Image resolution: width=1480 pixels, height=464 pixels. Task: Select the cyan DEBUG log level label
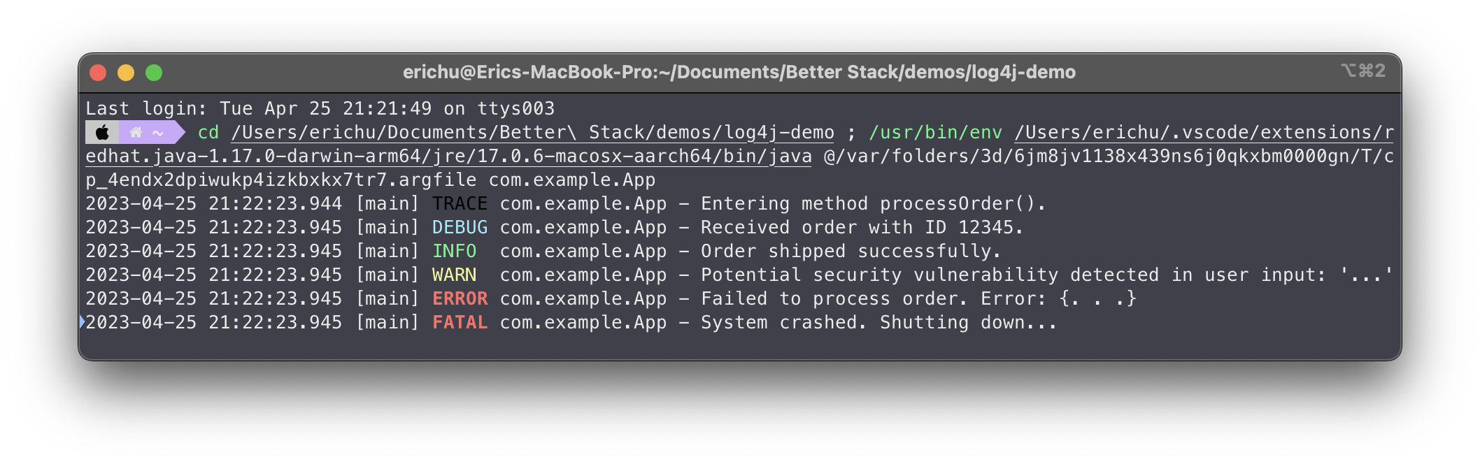(x=460, y=228)
